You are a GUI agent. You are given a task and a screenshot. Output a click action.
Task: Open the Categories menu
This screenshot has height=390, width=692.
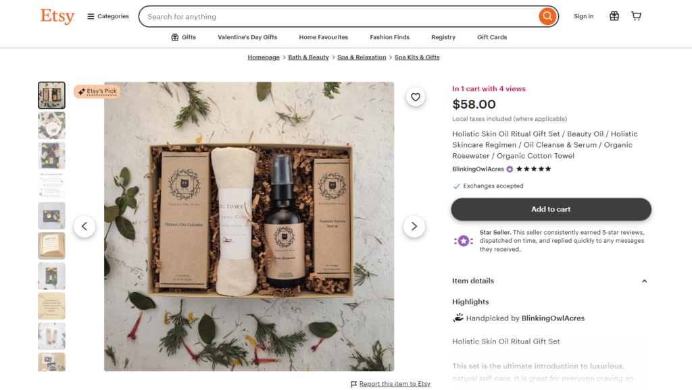(108, 16)
